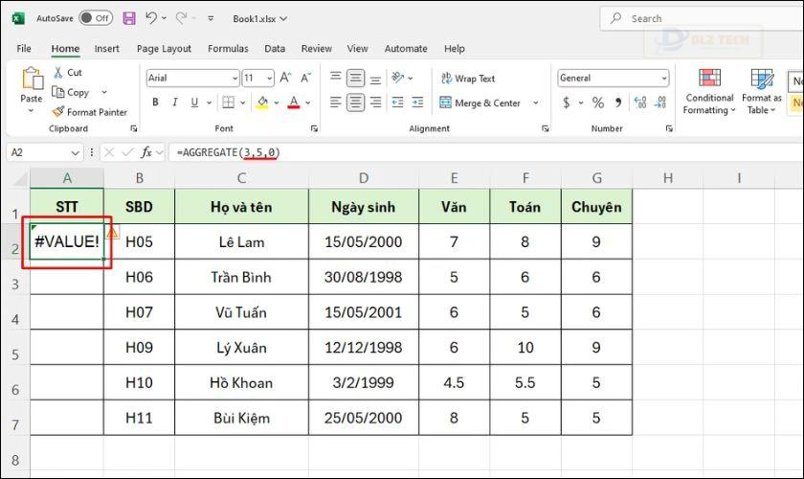Go to the Data tab
804x479 pixels.
275,48
